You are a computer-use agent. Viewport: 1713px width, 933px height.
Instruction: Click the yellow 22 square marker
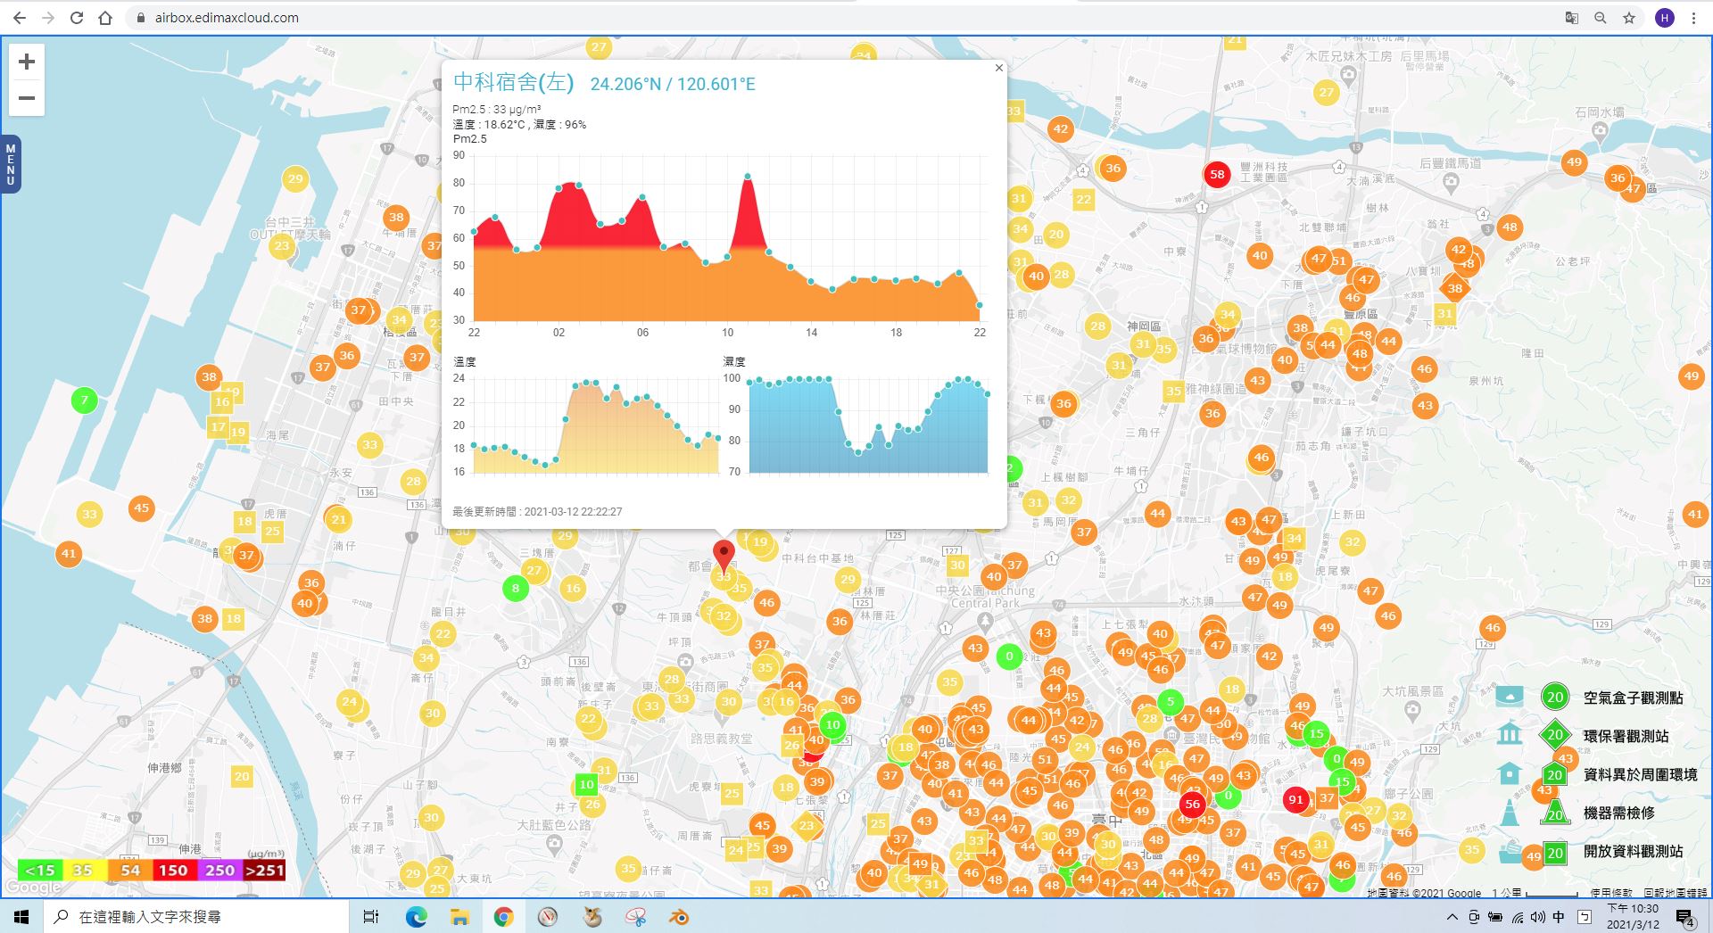(1083, 200)
